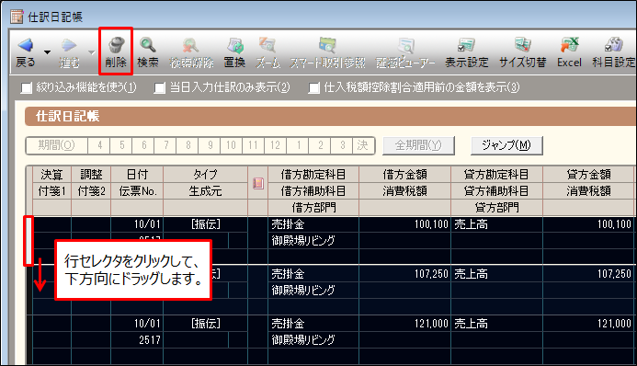The height and width of the screenshot is (366, 637).
Task: Click the 100,100 credit amount cell
Action: [588, 224]
